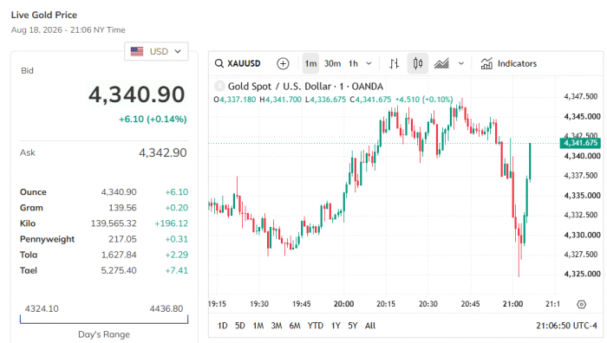607x343 pixels.
Task: Click the Kilo price 139,565.32
Action: coord(114,223)
